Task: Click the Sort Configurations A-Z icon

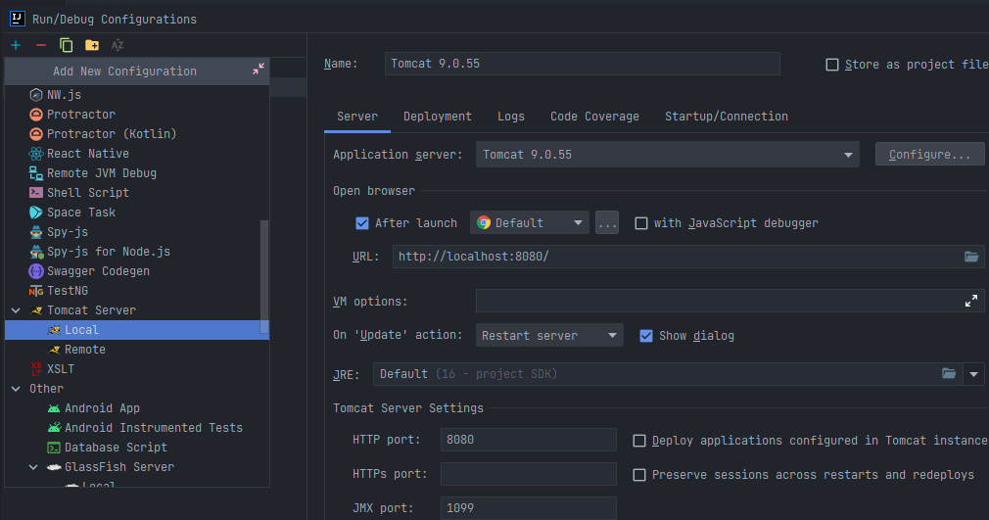Action: [x=118, y=45]
